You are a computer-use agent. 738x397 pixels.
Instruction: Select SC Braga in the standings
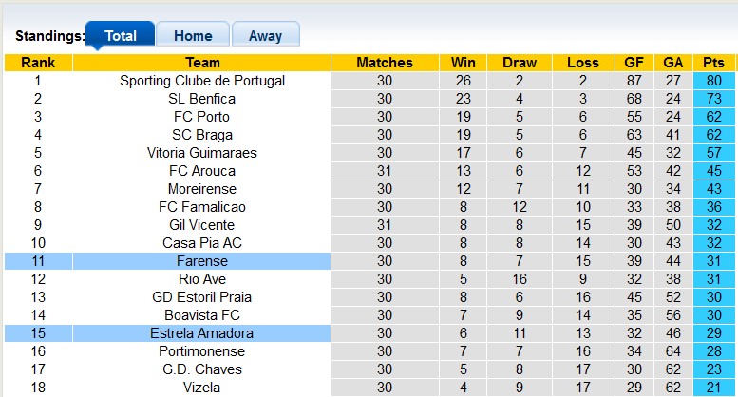[202, 135]
